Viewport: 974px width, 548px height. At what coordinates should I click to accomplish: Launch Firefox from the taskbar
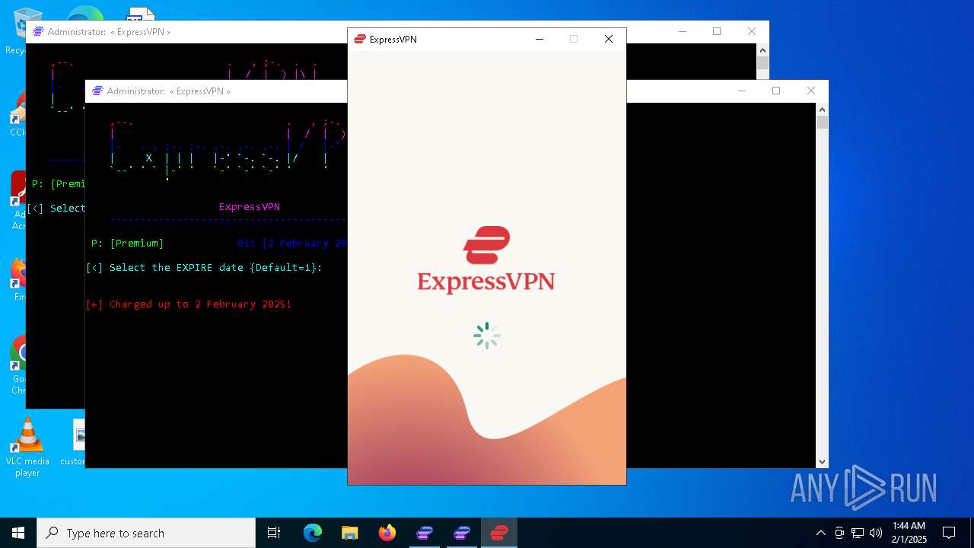(387, 533)
